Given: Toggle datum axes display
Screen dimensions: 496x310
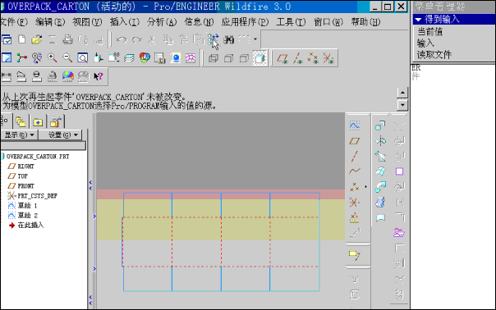Looking at the screenshot, I should [297, 58].
